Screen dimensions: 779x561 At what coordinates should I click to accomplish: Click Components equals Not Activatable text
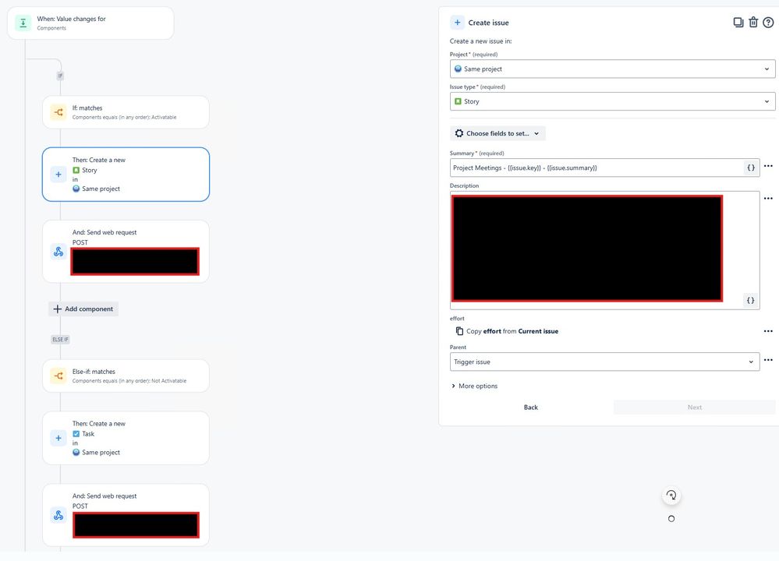click(129, 381)
